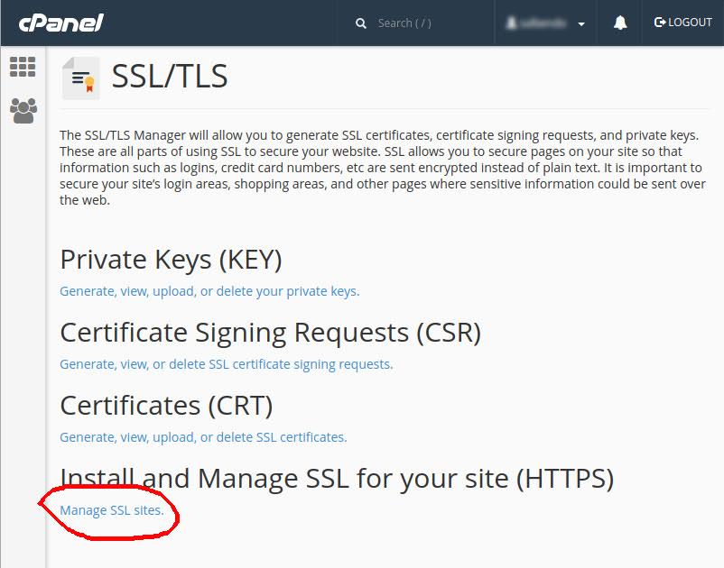Viewport: 724px width, 568px height.
Task: Open the SSL certificates management link
Action: (203, 437)
